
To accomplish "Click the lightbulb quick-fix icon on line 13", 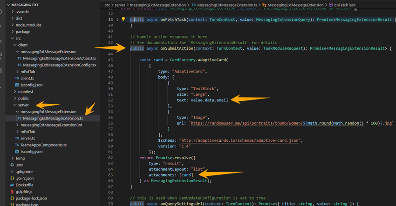I will tap(123, 19).
